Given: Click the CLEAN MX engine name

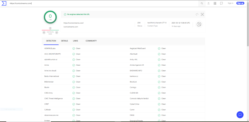Looking at the screenshot, I should [x=134, y=93].
